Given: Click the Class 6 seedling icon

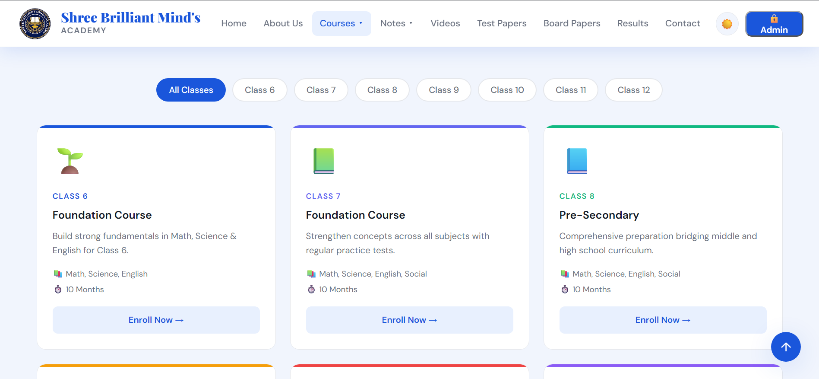Looking at the screenshot, I should (70, 161).
